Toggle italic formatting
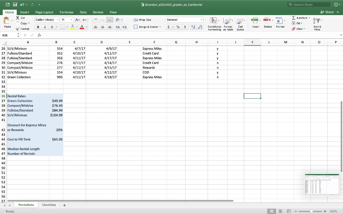The image size is (343, 214). 45,27
